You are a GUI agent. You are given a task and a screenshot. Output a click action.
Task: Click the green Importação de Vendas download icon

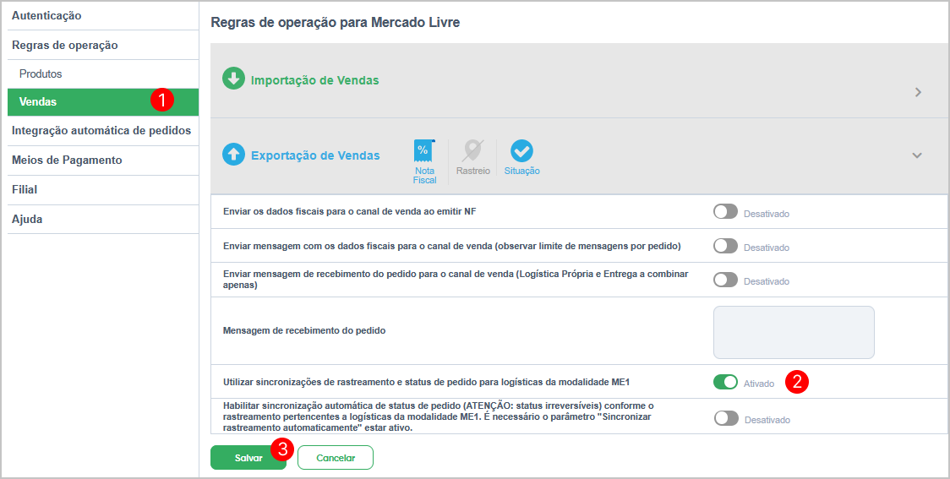(x=233, y=79)
